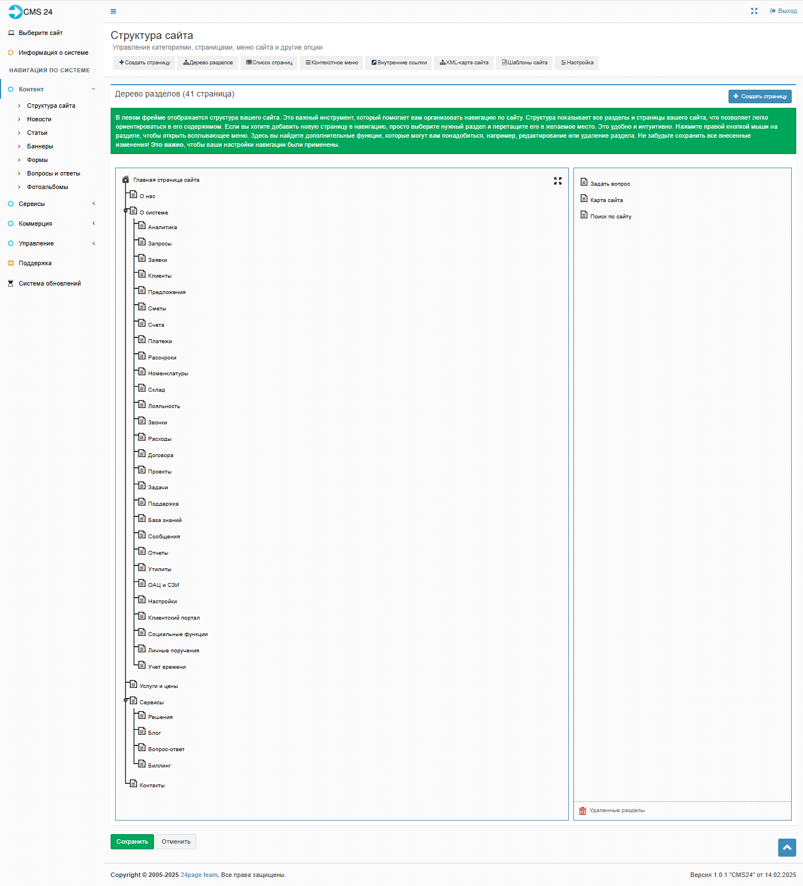
Task: Expand the tree panel with the fullscreen icon
Action: click(x=558, y=181)
